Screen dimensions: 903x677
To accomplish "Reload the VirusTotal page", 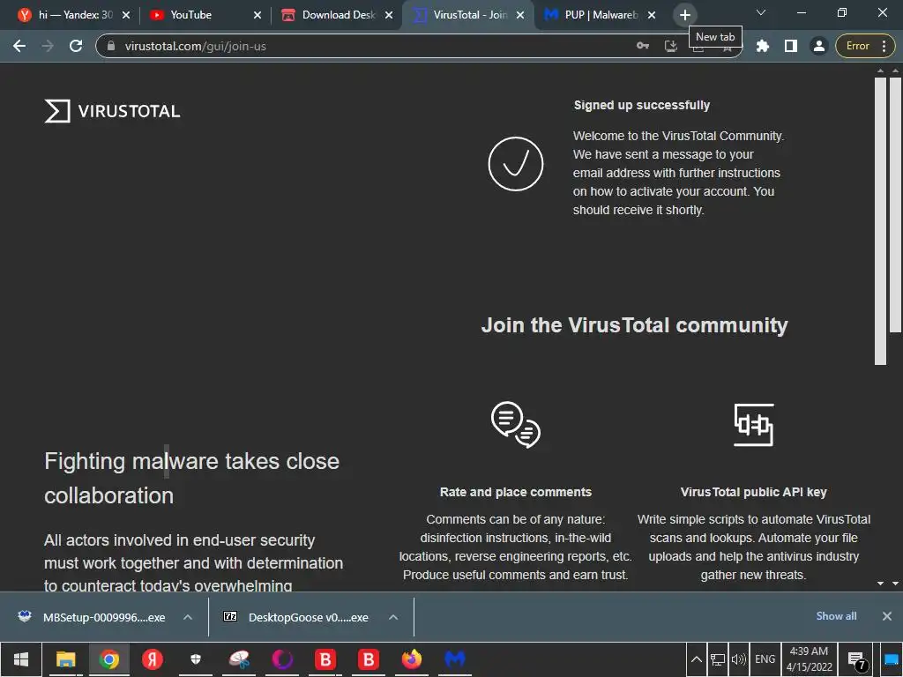I will [76, 46].
